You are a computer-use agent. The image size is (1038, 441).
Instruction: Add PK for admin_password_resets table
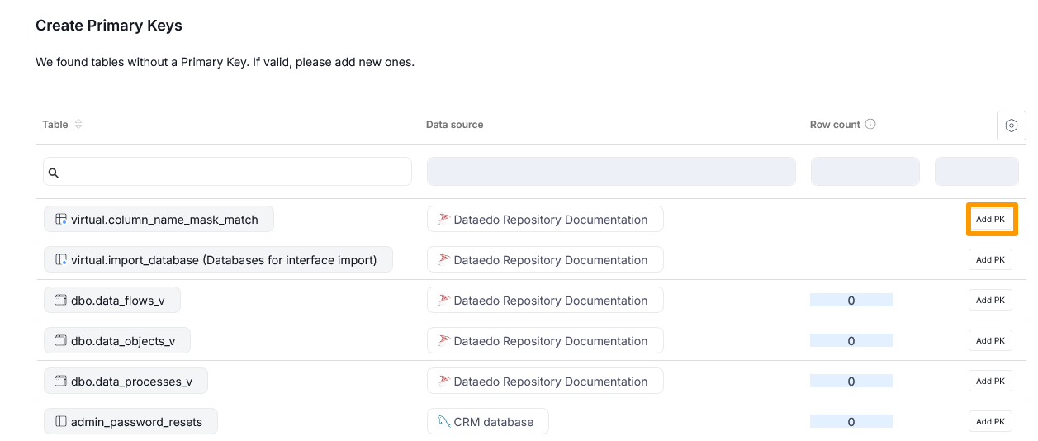[990, 422]
